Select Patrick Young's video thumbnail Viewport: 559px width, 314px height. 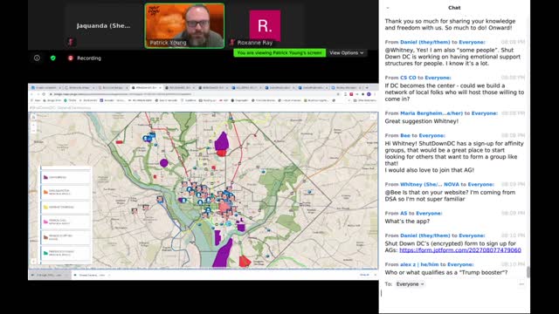click(184, 25)
